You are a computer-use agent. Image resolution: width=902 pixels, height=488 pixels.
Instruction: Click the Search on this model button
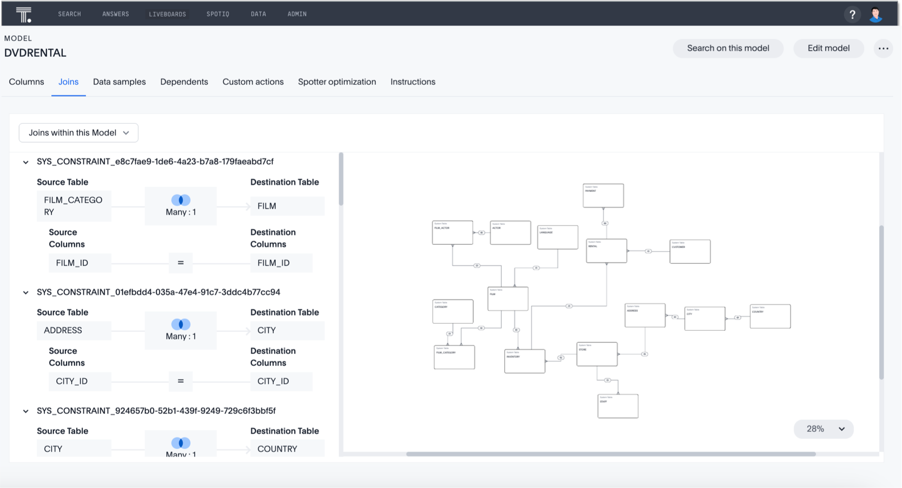[727, 48]
